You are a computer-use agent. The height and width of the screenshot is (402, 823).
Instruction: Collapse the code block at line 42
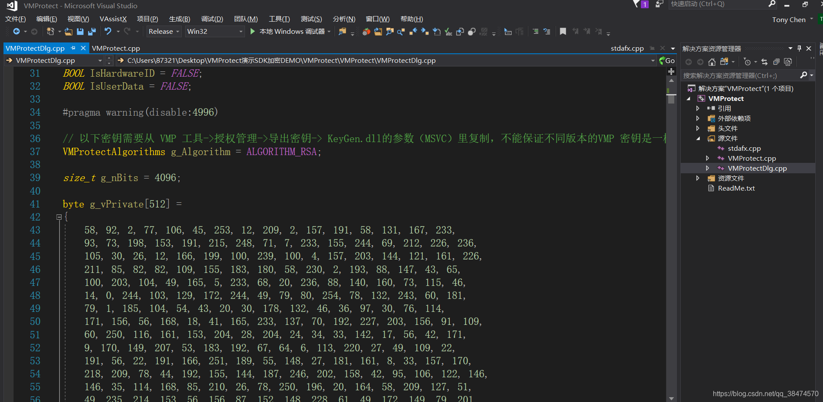pos(59,217)
